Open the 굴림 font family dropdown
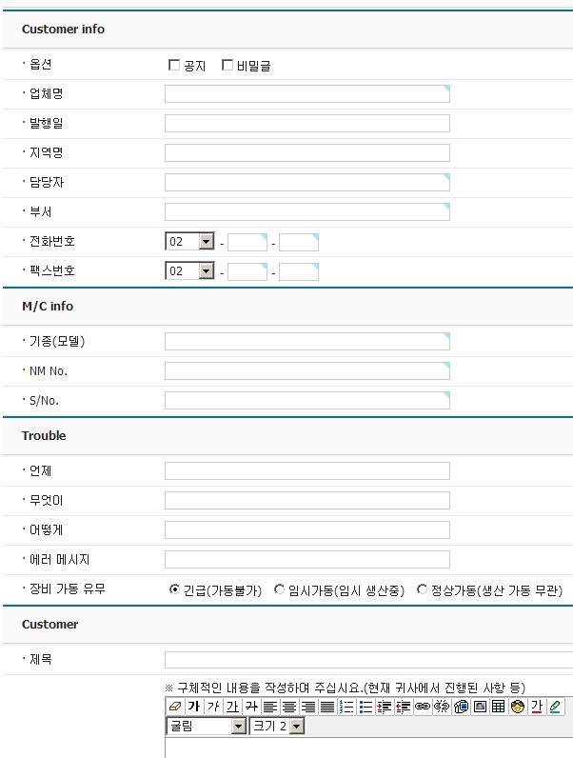Image resolution: width=573 pixels, height=758 pixels. (238, 727)
